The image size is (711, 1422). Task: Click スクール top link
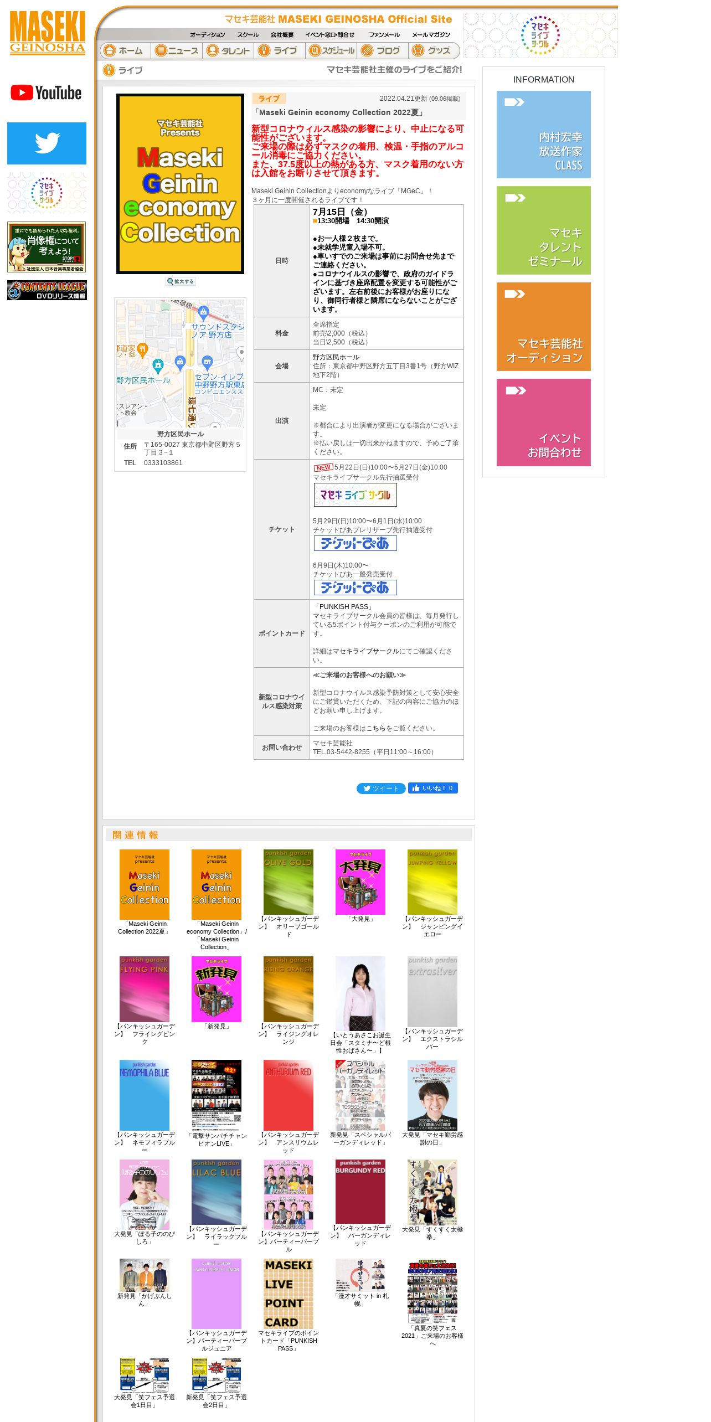(x=248, y=35)
